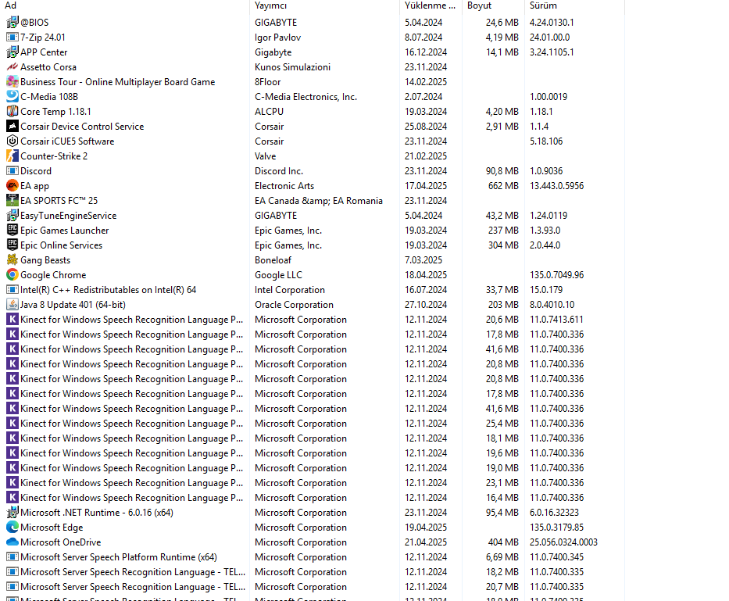
Task: Click publisher C-Media Electronics, Inc.
Action: coord(306,97)
